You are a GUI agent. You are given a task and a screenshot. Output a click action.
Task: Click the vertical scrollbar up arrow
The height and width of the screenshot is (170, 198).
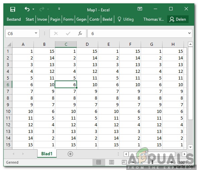[x=190, y=44]
